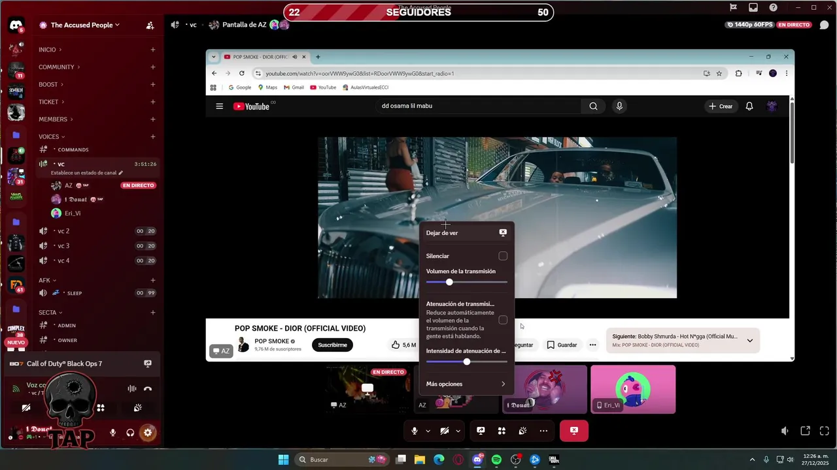Enable Atenuación de transmisión checkbox
The image size is (837, 470).
coord(503,320)
